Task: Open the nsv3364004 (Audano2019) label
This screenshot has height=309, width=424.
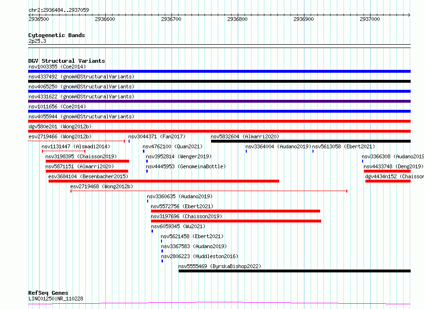Action: pos(278,146)
